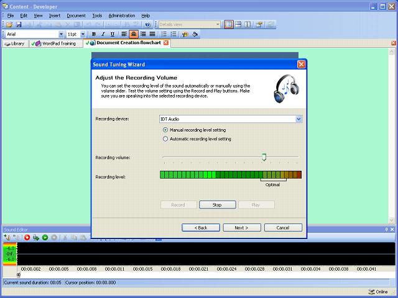
Task: Open the Details view dropdown
Action: coord(218,25)
